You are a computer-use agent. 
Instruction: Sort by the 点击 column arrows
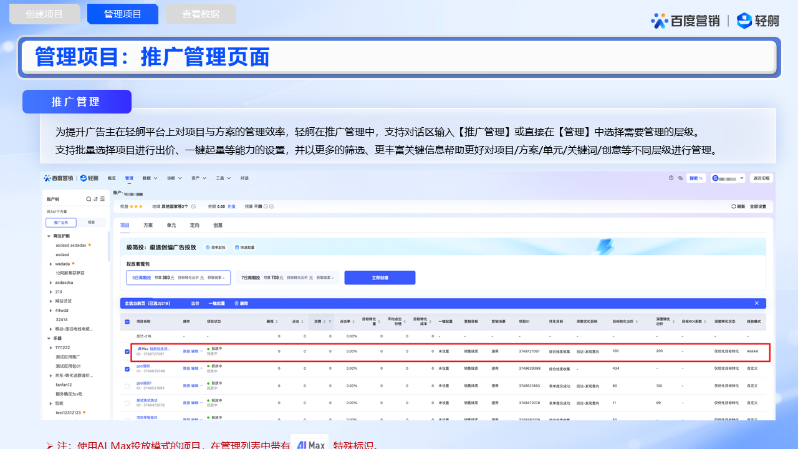pyautogui.click(x=302, y=322)
